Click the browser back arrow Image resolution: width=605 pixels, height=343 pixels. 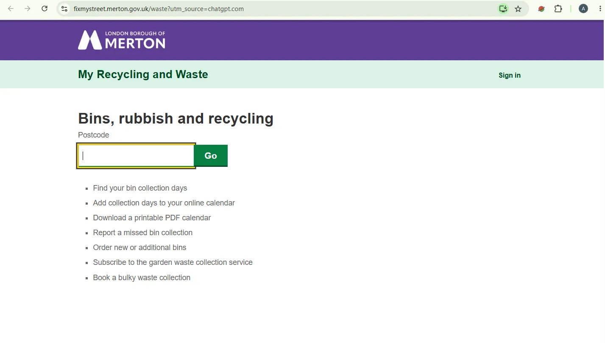click(x=11, y=8)
